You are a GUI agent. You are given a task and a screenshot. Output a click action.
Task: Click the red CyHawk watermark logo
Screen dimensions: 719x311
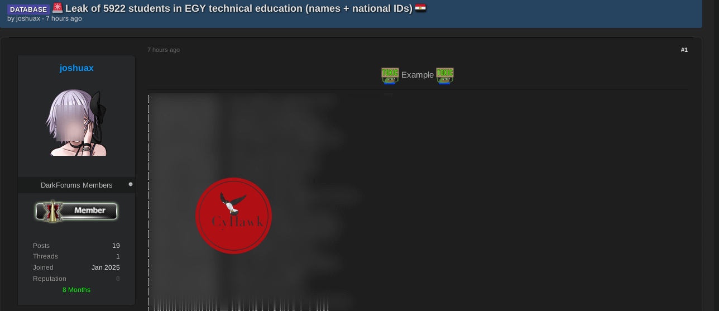click(233, 216)
